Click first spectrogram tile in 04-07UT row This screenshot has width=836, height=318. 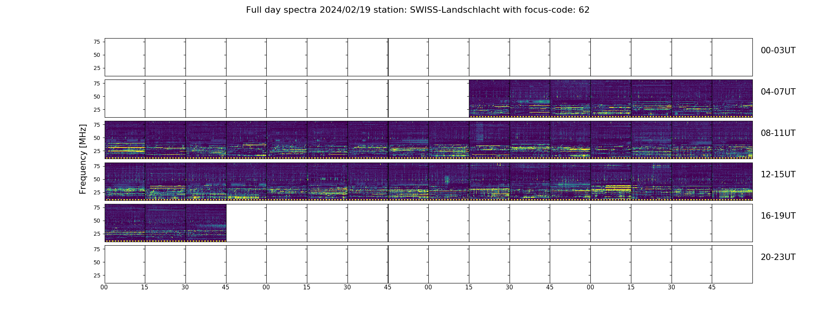click(x=489, y=99)
